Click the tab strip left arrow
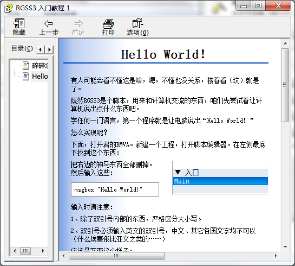 (x=40, y=49)
